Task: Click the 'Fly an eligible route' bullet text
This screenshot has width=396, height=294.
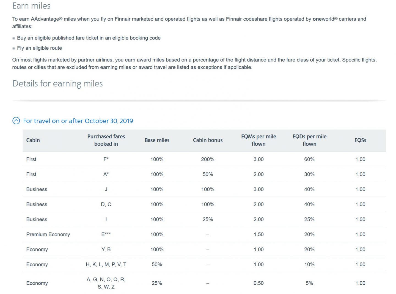Action: 39,48
